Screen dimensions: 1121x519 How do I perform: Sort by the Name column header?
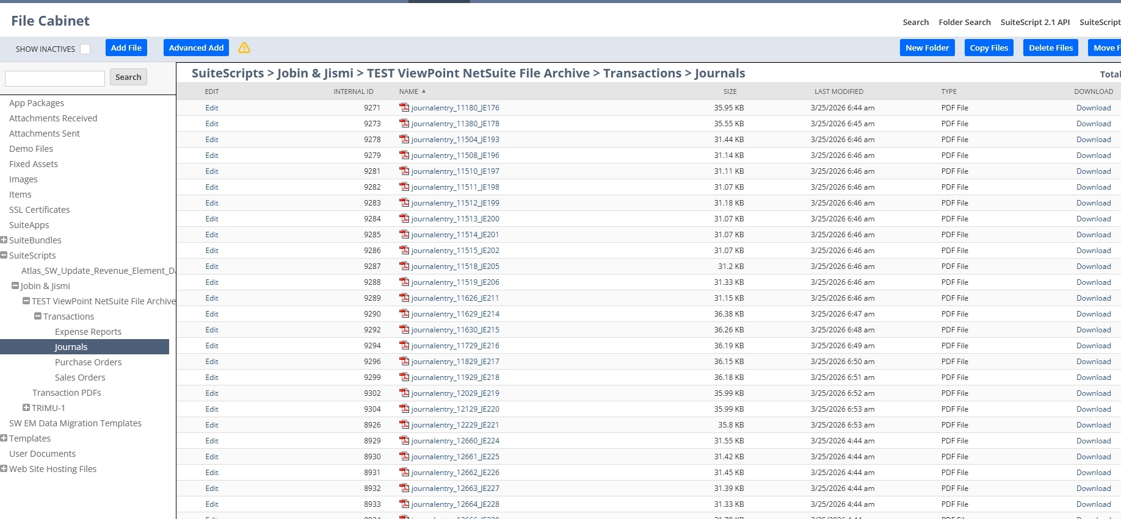408,91
